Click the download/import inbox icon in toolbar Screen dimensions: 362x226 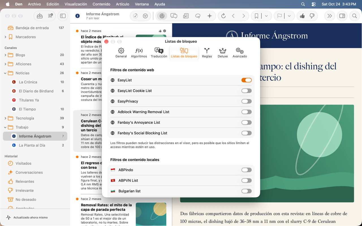pos(40,16)
